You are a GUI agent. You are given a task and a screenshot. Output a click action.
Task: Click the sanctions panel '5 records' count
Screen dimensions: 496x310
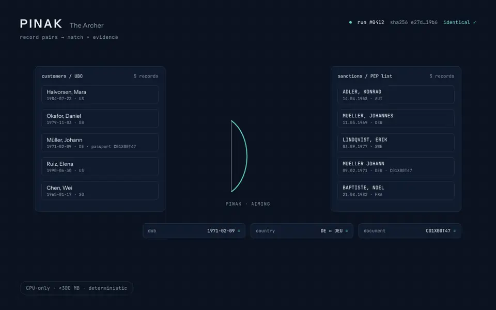(x=442, y=76)
